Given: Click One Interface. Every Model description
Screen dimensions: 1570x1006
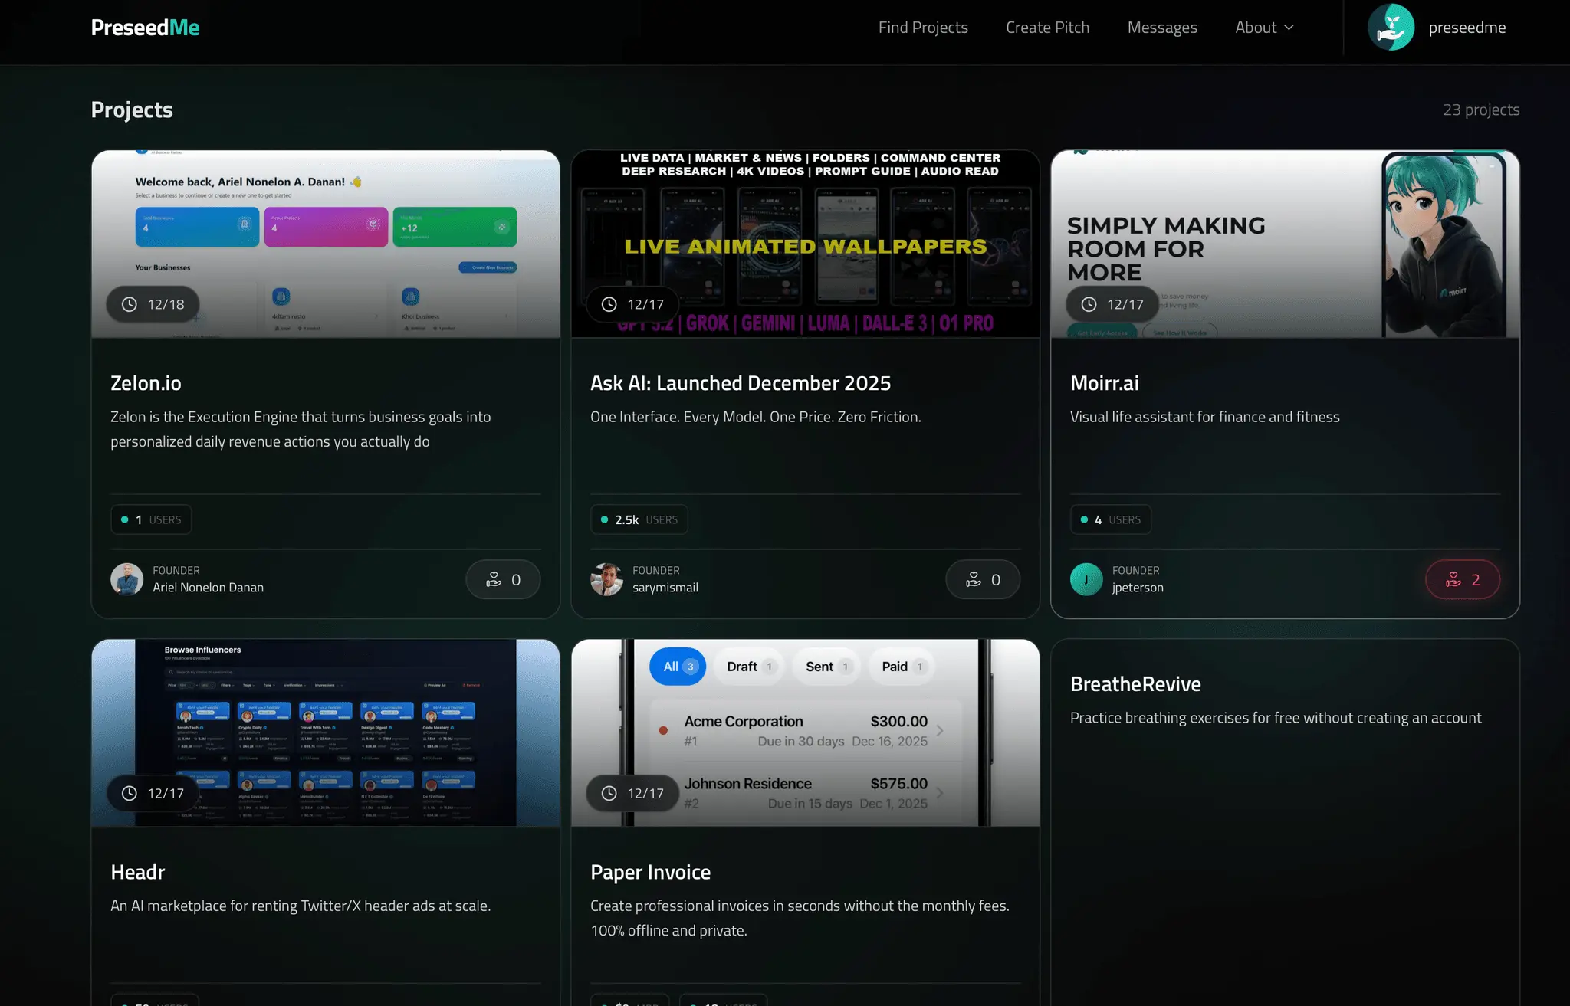Looking at the screenshot, I should tap(756, 417).
